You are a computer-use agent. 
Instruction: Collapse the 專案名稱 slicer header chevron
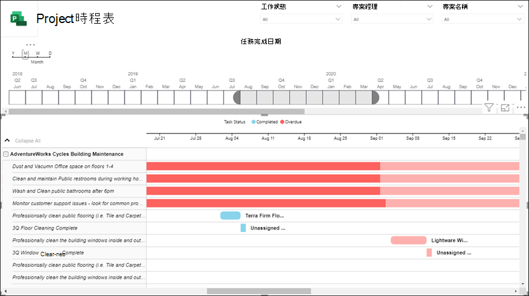tap(520, 6)
